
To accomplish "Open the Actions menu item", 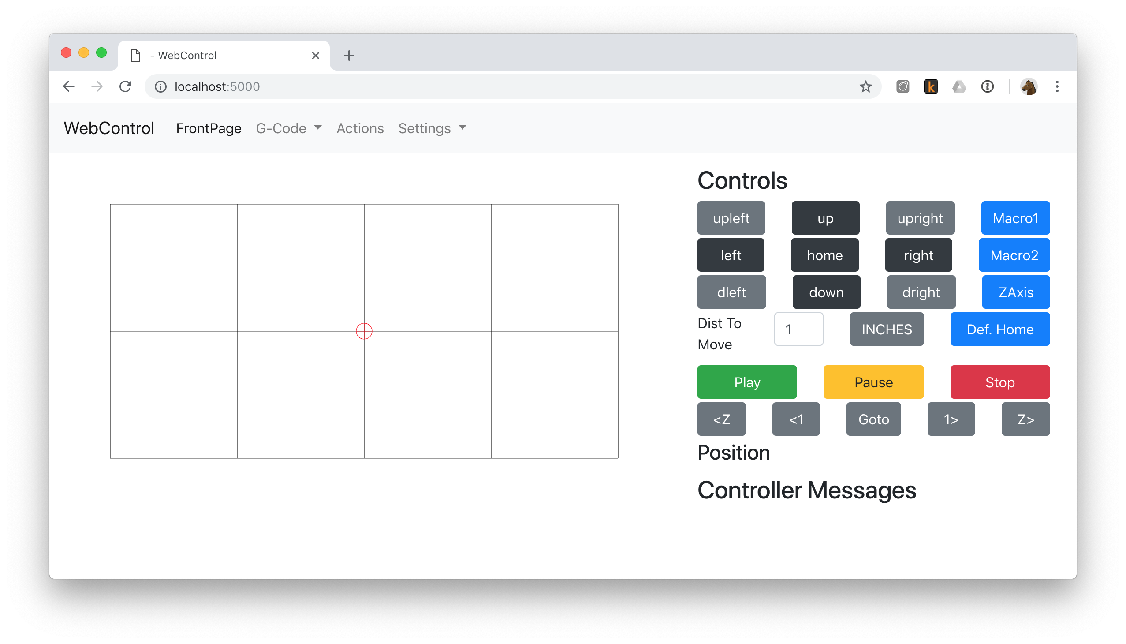I will (360, 128).
